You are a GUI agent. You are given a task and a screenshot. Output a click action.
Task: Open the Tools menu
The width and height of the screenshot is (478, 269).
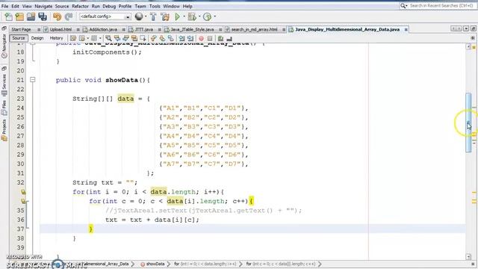pyautogui.click(x=155, y=6)
